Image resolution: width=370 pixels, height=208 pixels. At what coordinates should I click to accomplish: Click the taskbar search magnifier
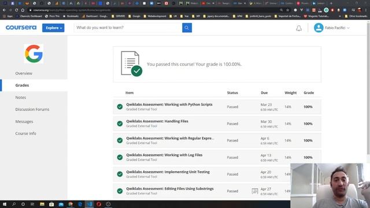point(14,204)
